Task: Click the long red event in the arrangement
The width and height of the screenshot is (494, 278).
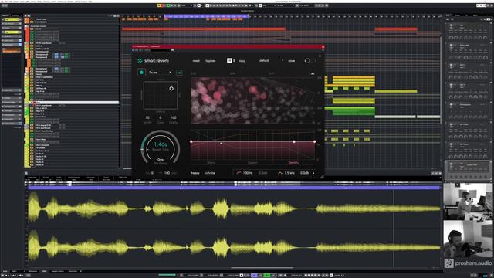Action: pos(204,29)
